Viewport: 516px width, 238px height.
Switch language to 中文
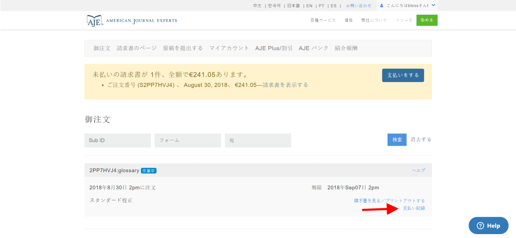click(257, 5)
